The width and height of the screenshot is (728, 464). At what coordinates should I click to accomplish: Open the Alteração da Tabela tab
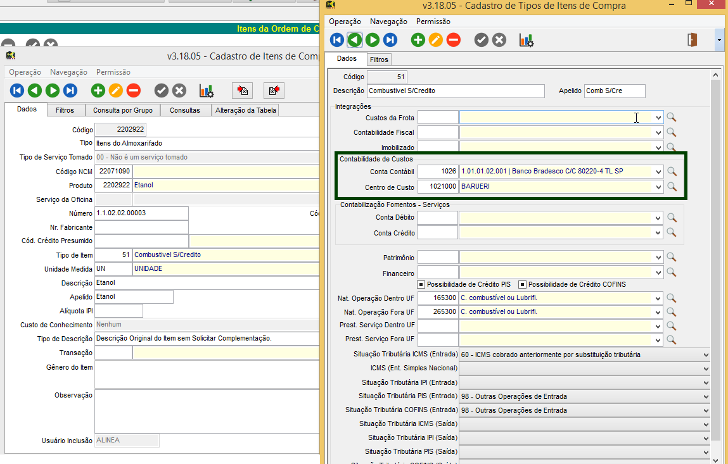point(246,110)
